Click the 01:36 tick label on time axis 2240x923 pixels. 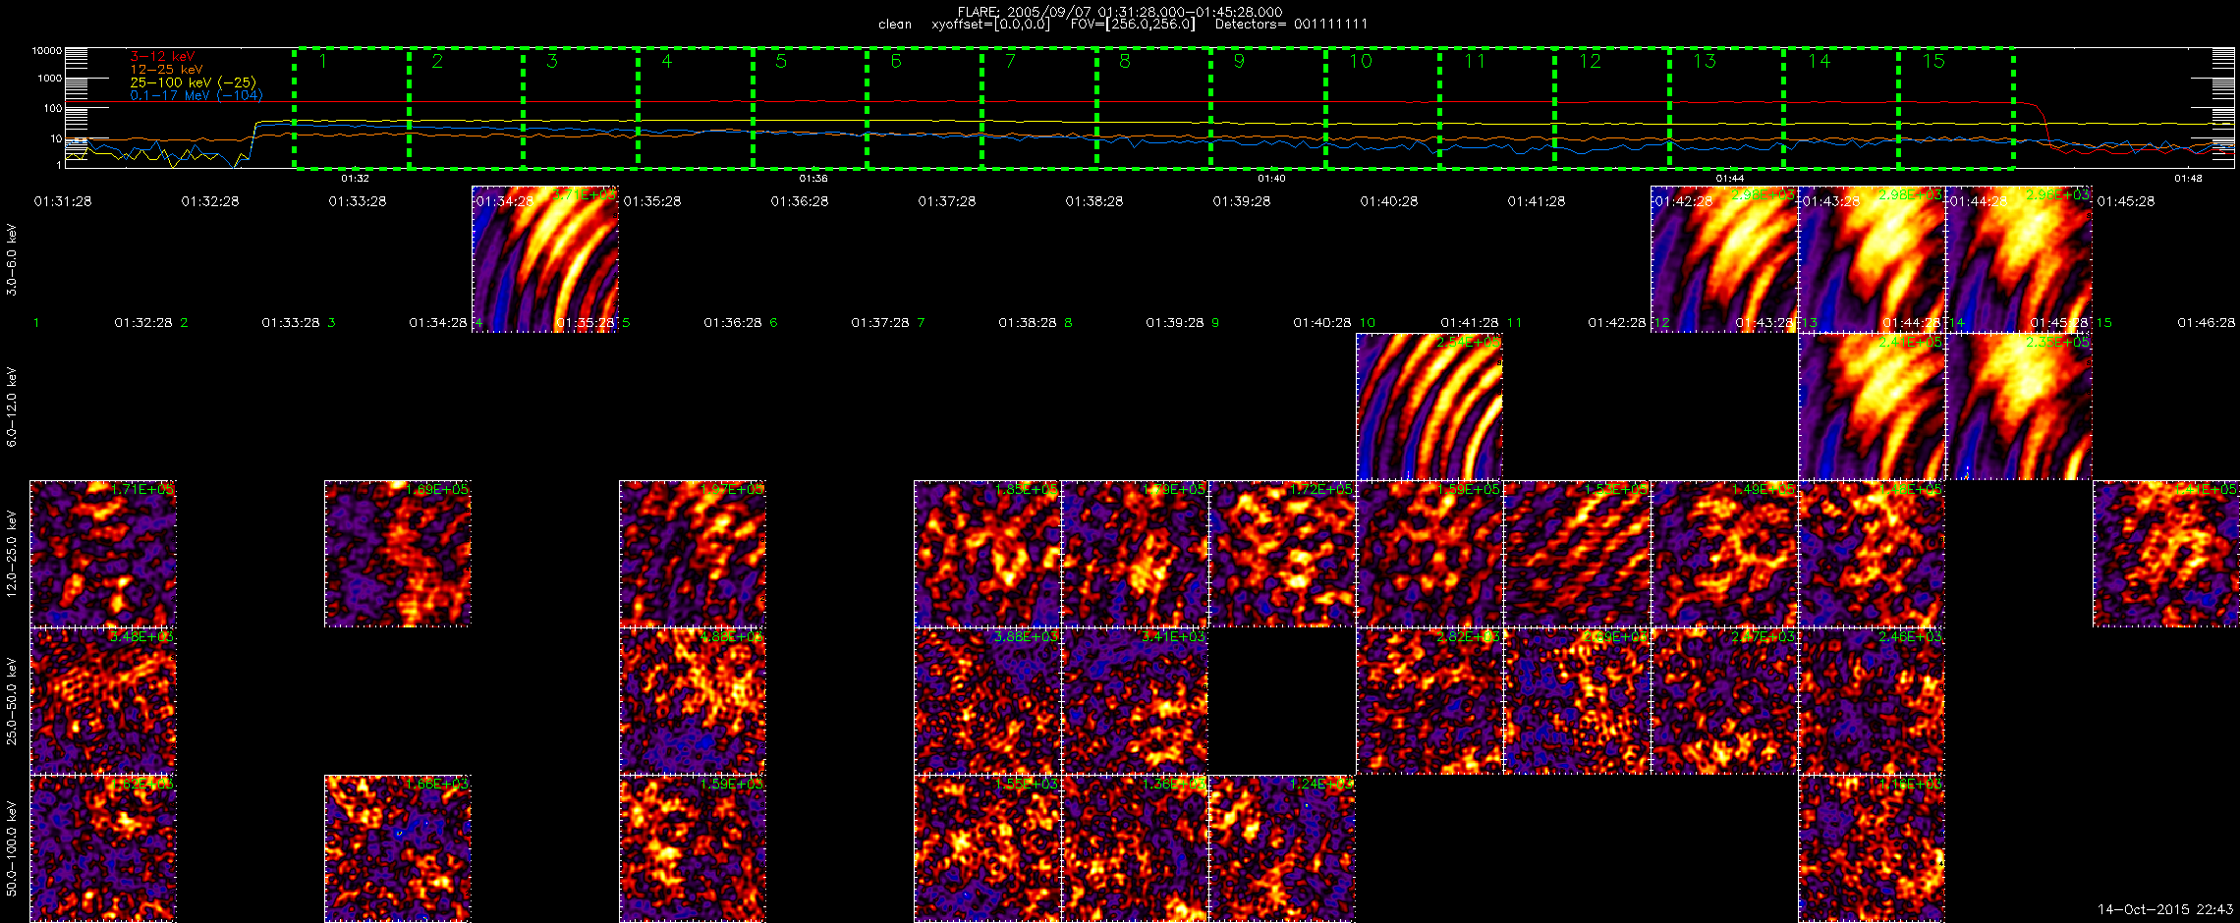click(x=813, y=178)
